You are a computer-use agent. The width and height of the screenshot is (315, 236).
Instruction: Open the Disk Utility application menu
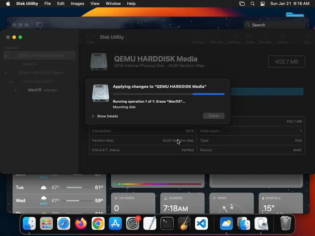coord(27,4)
